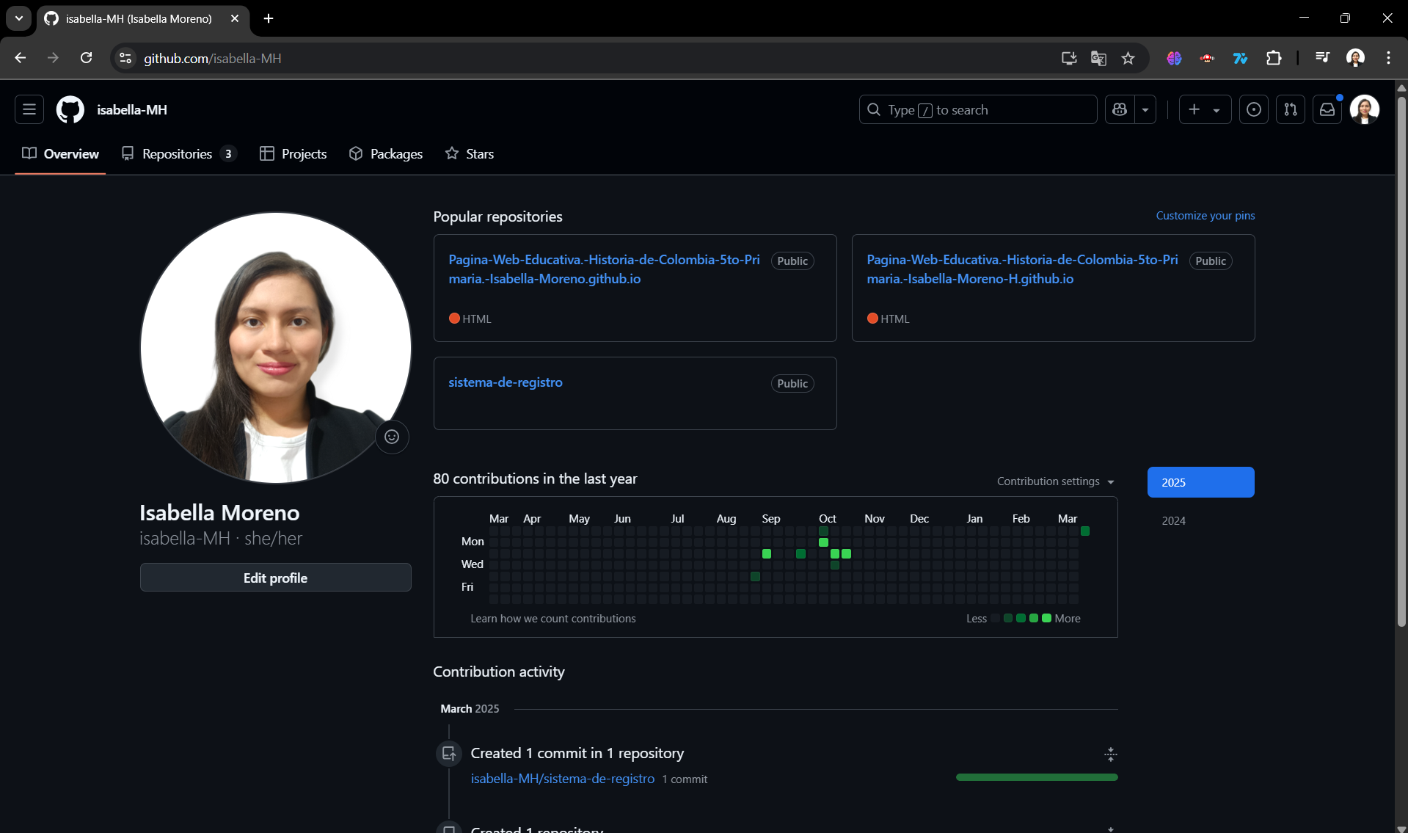Image resolution: width=1408 pixels, height=833 pixels.
Task: Open isabella-MH/sistema-de-registro activity link
Action: click(x=562, y=779)
